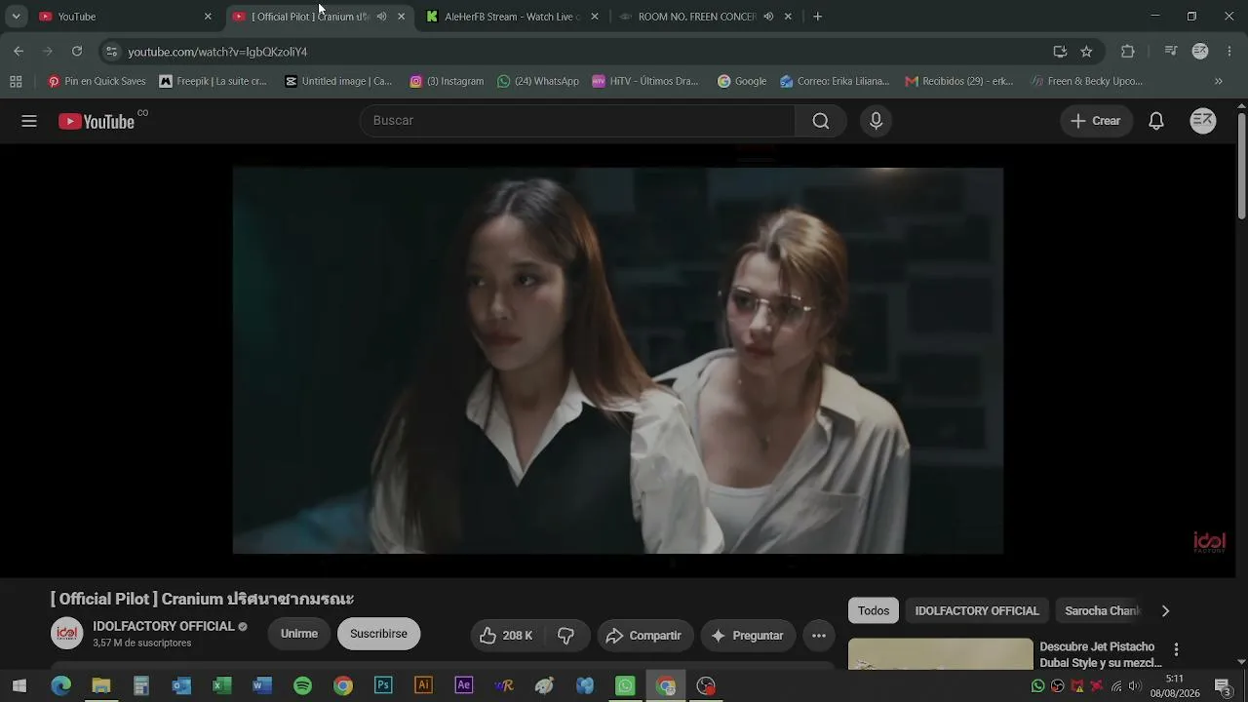Open the tab search dropdown arrow

tap(17, 17)
